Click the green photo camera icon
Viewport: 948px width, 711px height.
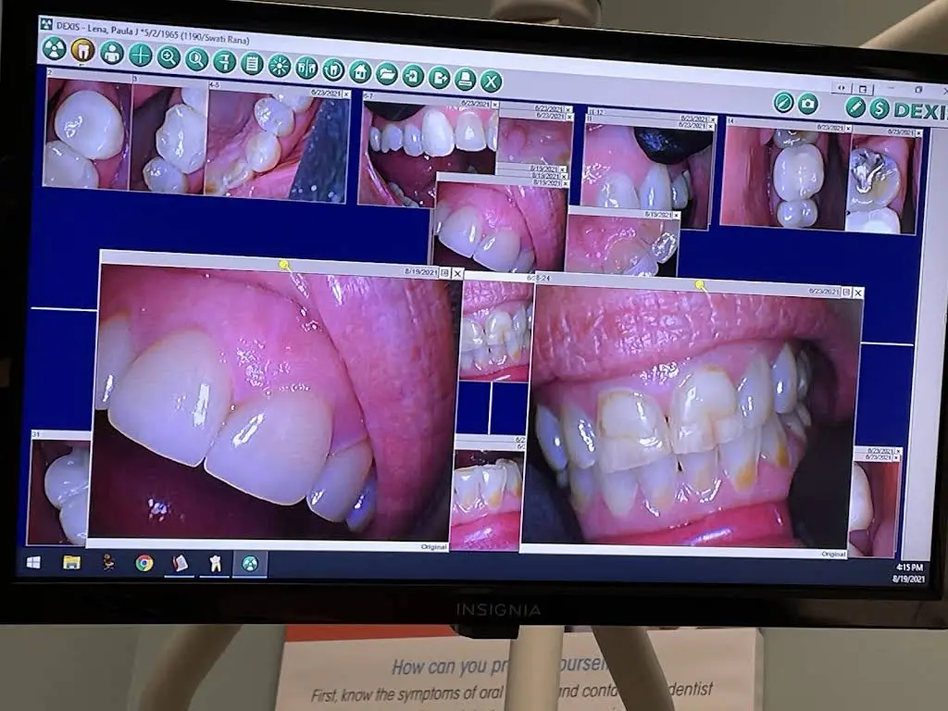click(807, 104)
